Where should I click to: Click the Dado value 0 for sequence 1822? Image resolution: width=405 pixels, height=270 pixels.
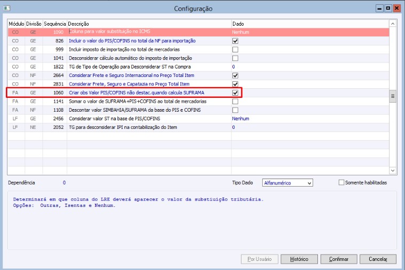point(233,67)
